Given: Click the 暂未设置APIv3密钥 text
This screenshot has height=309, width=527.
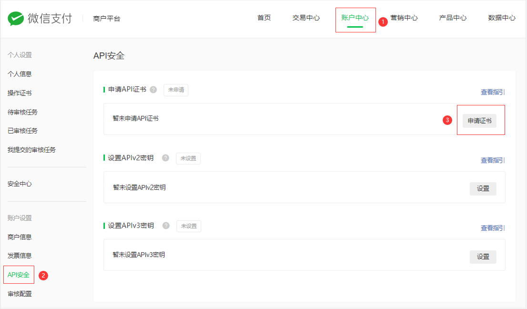Looking at the screenshot, I should [x=139, y=255].
